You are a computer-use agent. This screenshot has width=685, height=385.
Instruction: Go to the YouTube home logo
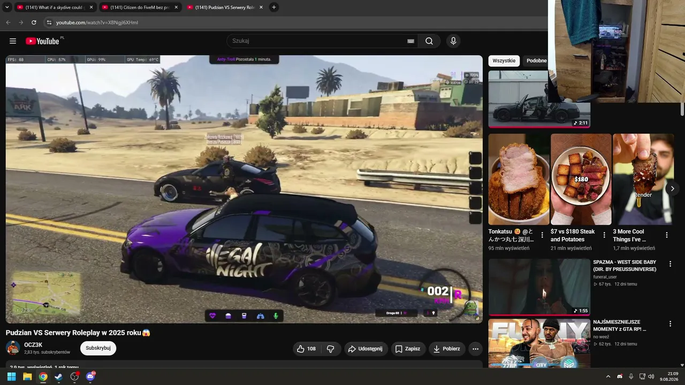[42, 41]
